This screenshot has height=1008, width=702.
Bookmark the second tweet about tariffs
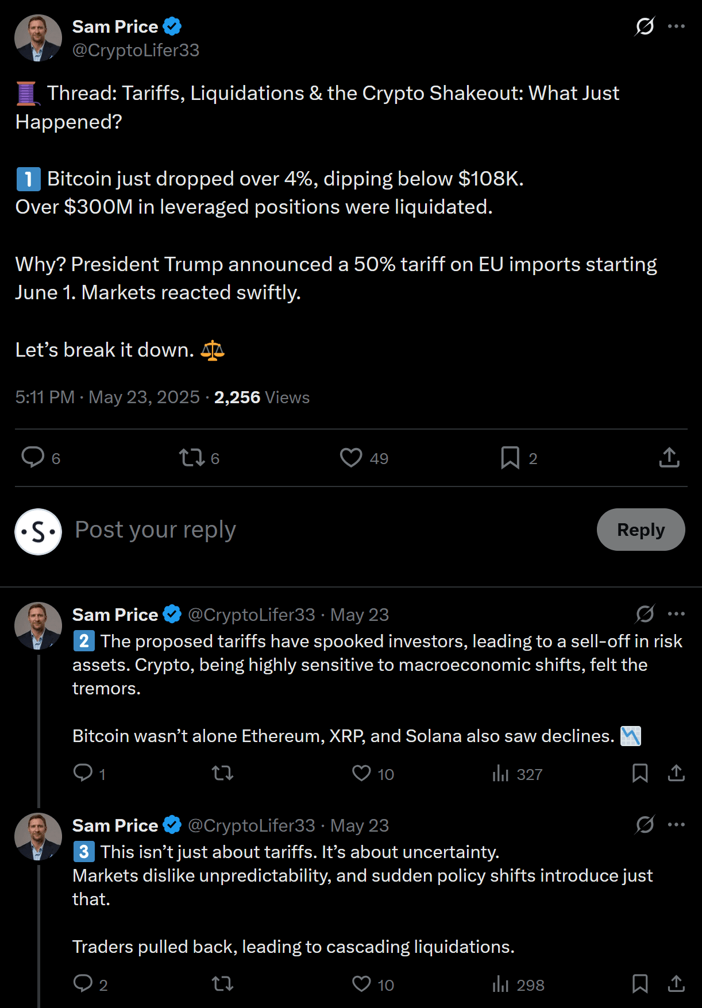640,773
